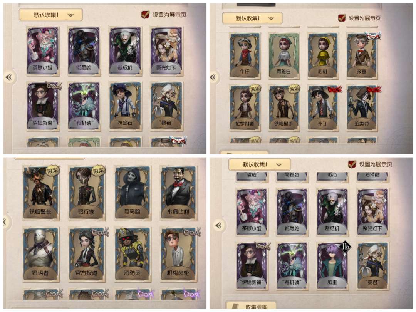Select the 拍卖师 costume card

coord(362,108)
